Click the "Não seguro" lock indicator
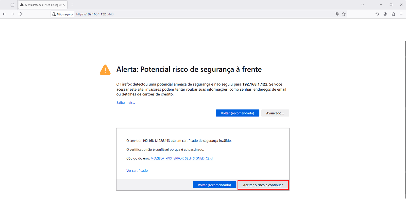406x199 pixels. point(62,14)
